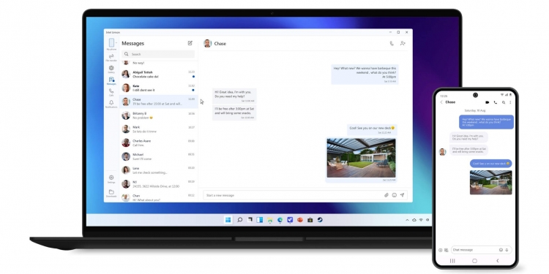Open Microsoft Store from the taskbar
The width and height of the screenshot is (549, 274).
(x=310, y=220)
